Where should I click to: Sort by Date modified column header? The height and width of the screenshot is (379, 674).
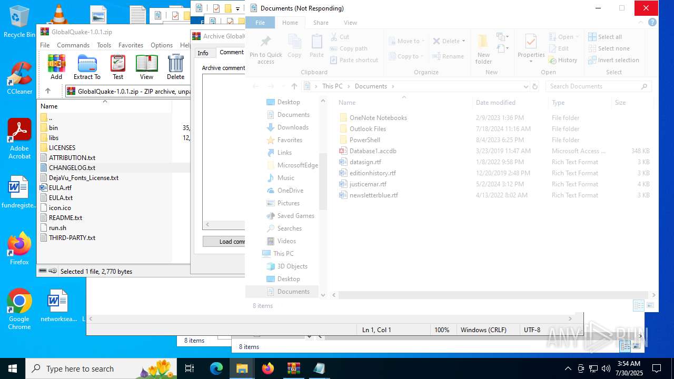(495, 103)
